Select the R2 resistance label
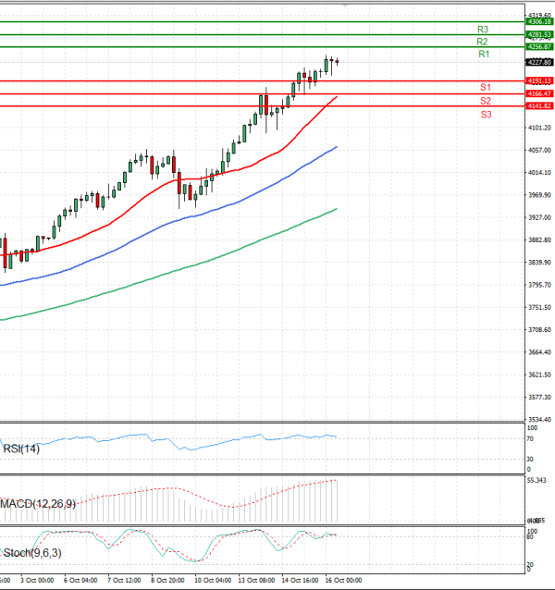This screenshot has height=590, width=555. (x=483, y=43)
